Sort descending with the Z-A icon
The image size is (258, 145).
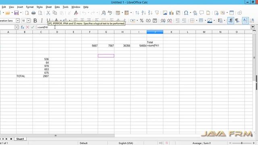(150, 13)
